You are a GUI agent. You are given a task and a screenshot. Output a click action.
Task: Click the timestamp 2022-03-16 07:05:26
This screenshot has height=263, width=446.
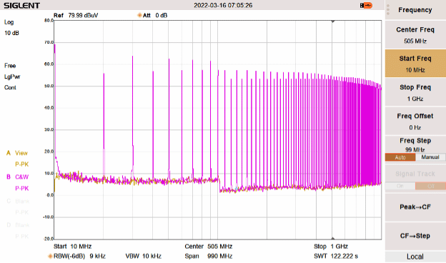(x=223, y=6)
